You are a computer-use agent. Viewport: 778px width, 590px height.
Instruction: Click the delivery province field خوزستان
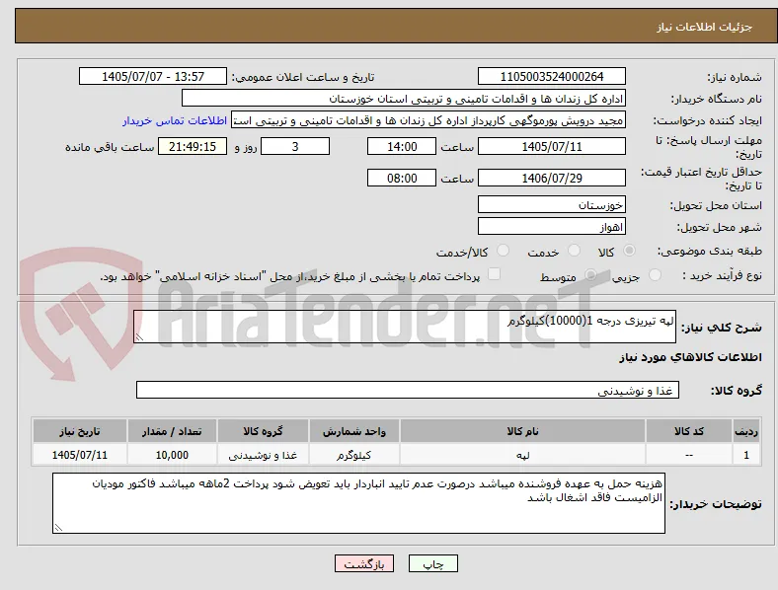(552, 205)
